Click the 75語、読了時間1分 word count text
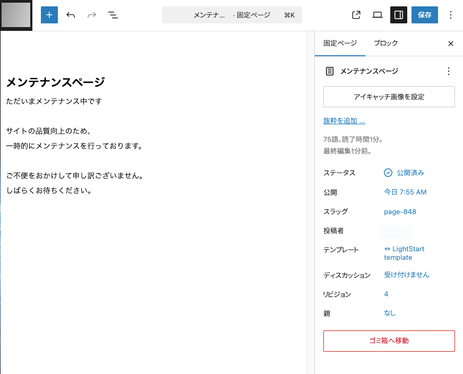 tap(353, 139)
